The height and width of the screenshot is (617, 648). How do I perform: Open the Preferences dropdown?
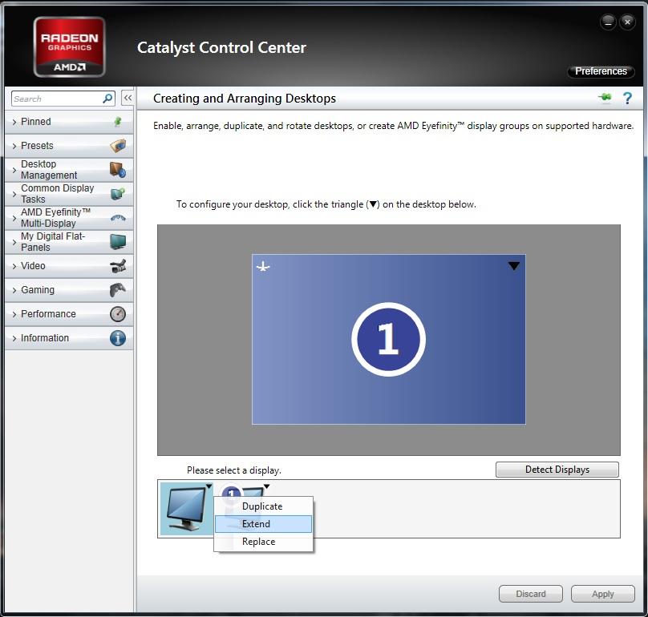(601, 71)
